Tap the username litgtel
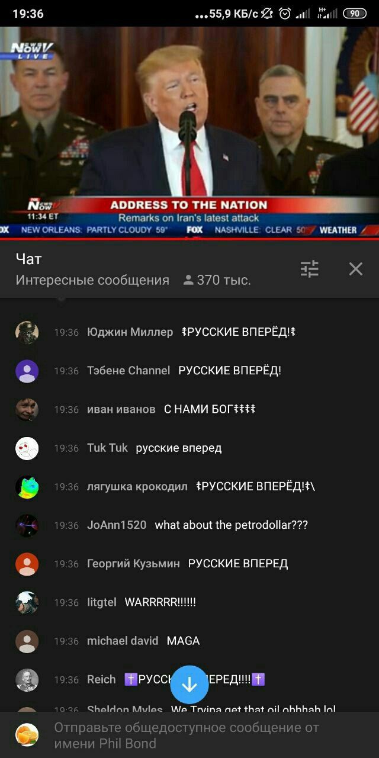379x758 pixels. click(102, 602)
